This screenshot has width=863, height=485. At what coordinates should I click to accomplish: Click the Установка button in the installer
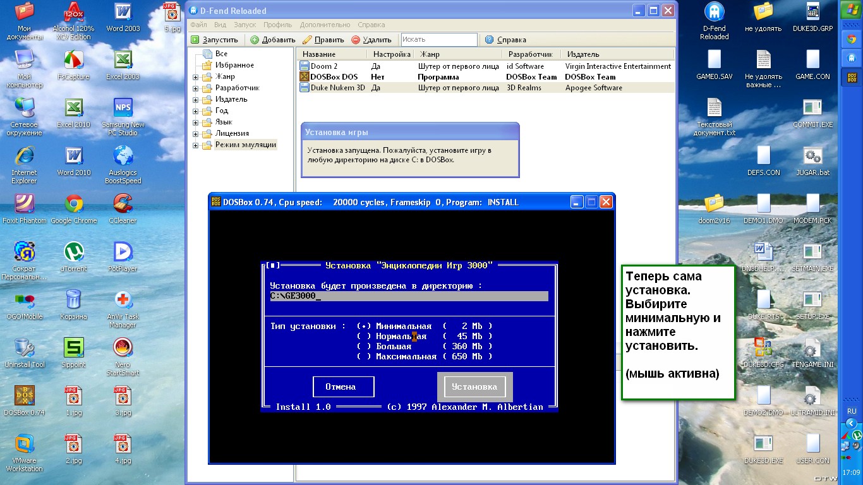point(474,386)
